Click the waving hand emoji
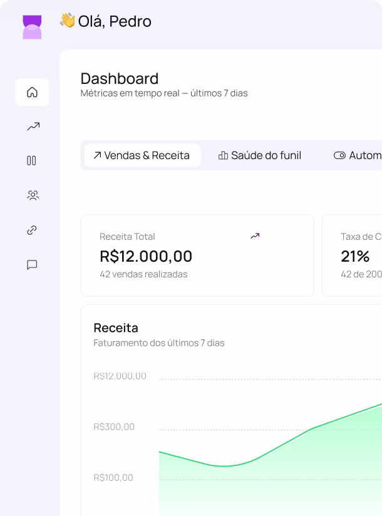This screenshot has width=382, height=516. tap(68, 21)
